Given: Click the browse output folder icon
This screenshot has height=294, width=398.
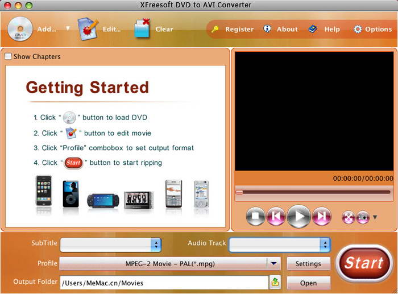Looking at the screenshot, I should click(275, 282).
